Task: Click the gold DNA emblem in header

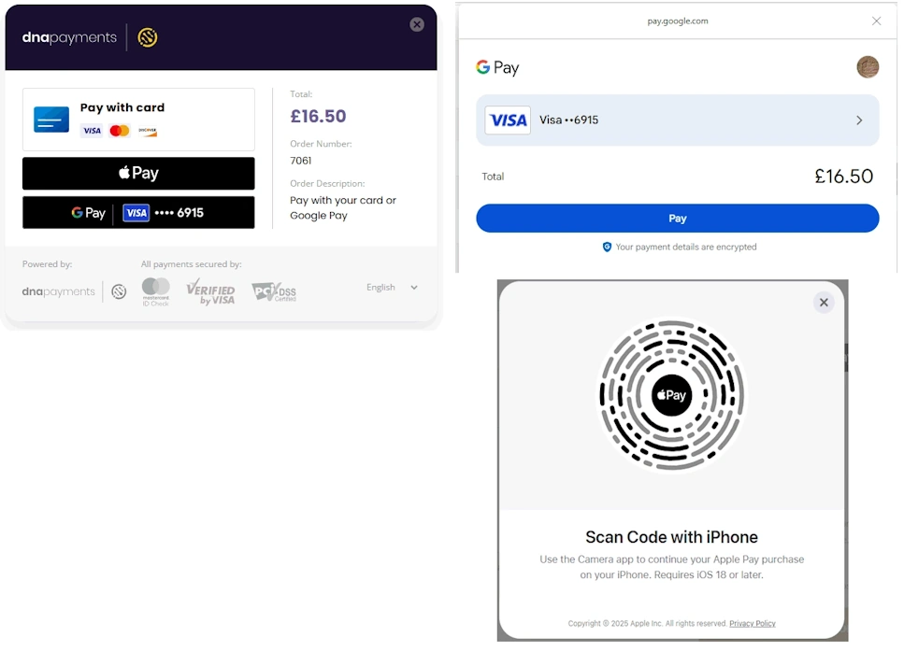Action: pyautogui.click(x=148, y=37)
